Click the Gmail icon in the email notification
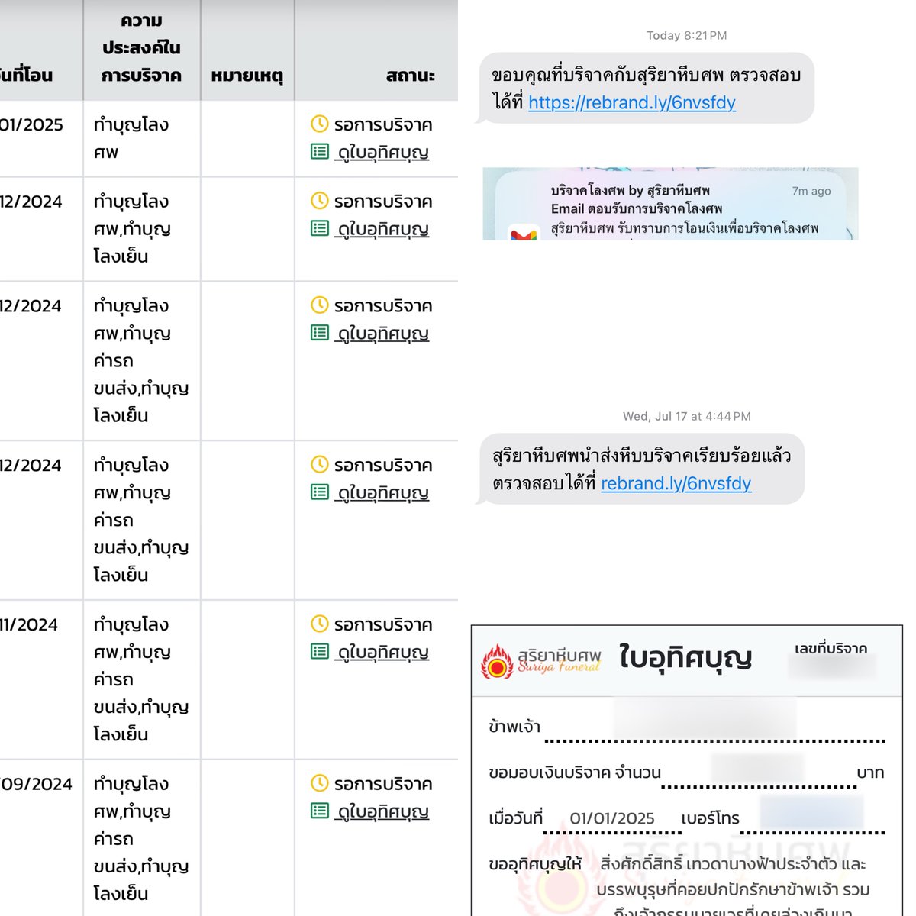 (524, 233)
